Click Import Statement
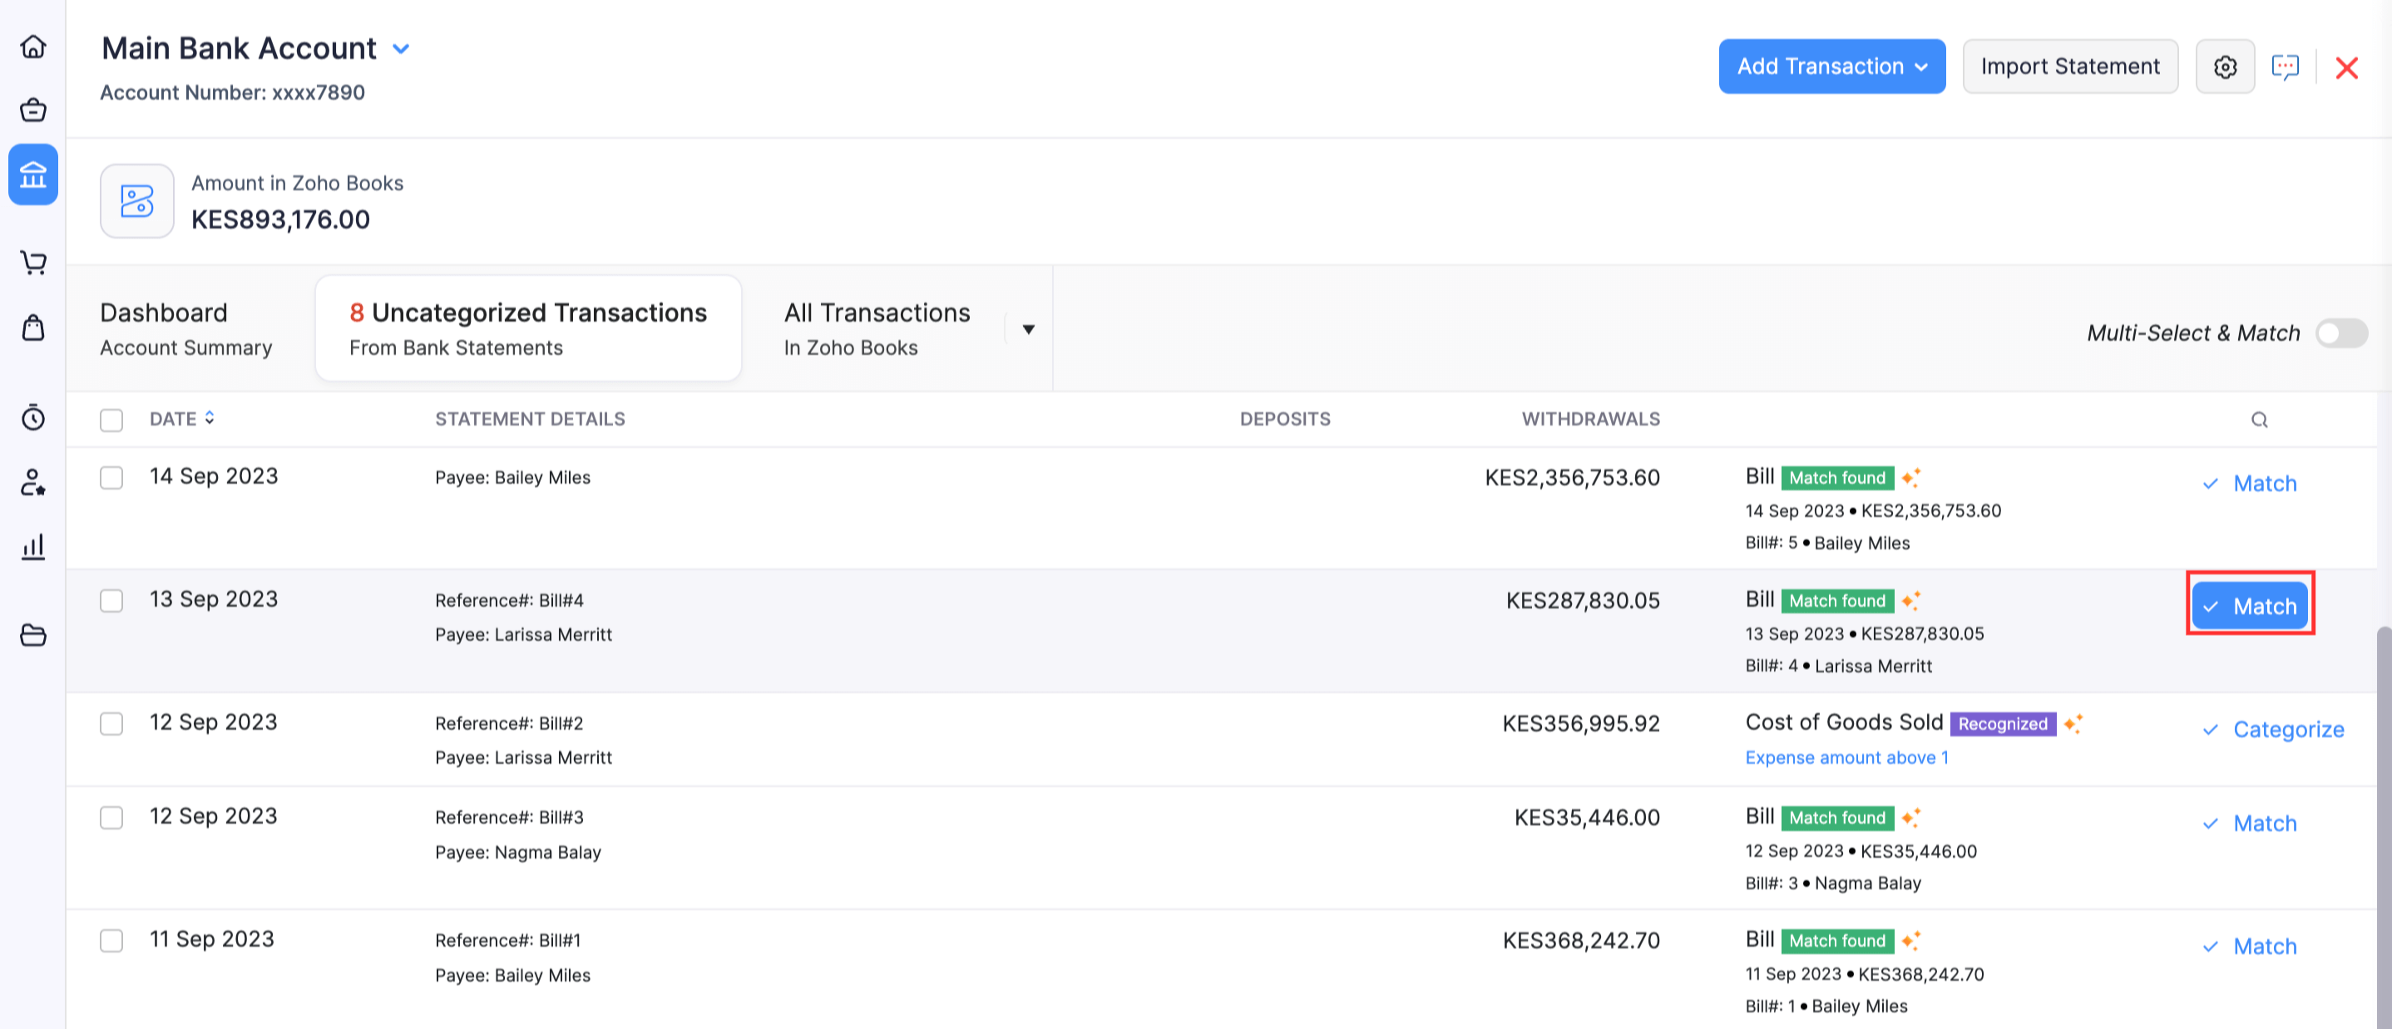Viewport: 2392px width, 1029px height. 2071,66
